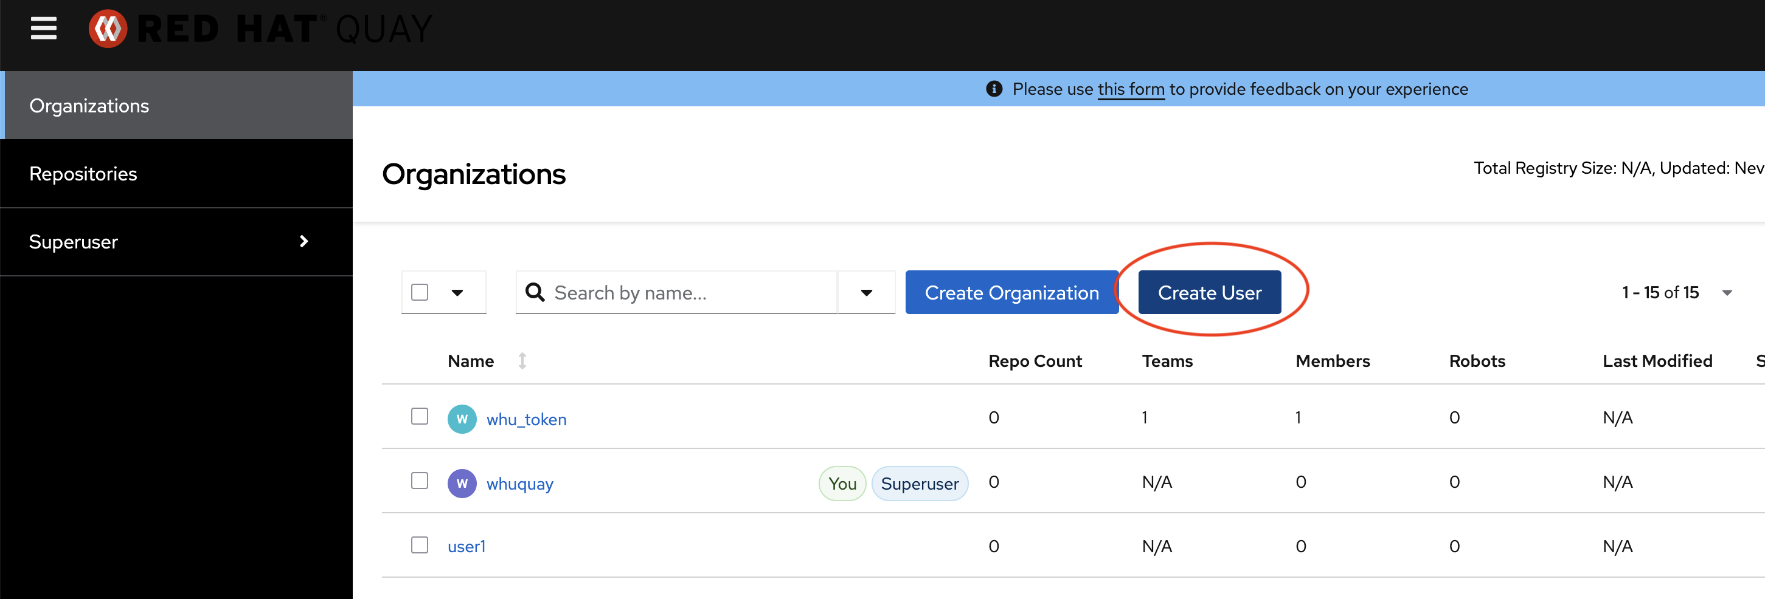Sort organizations by Name column
Viewport: 1765px width, 599px height.
tap(522, 361)
